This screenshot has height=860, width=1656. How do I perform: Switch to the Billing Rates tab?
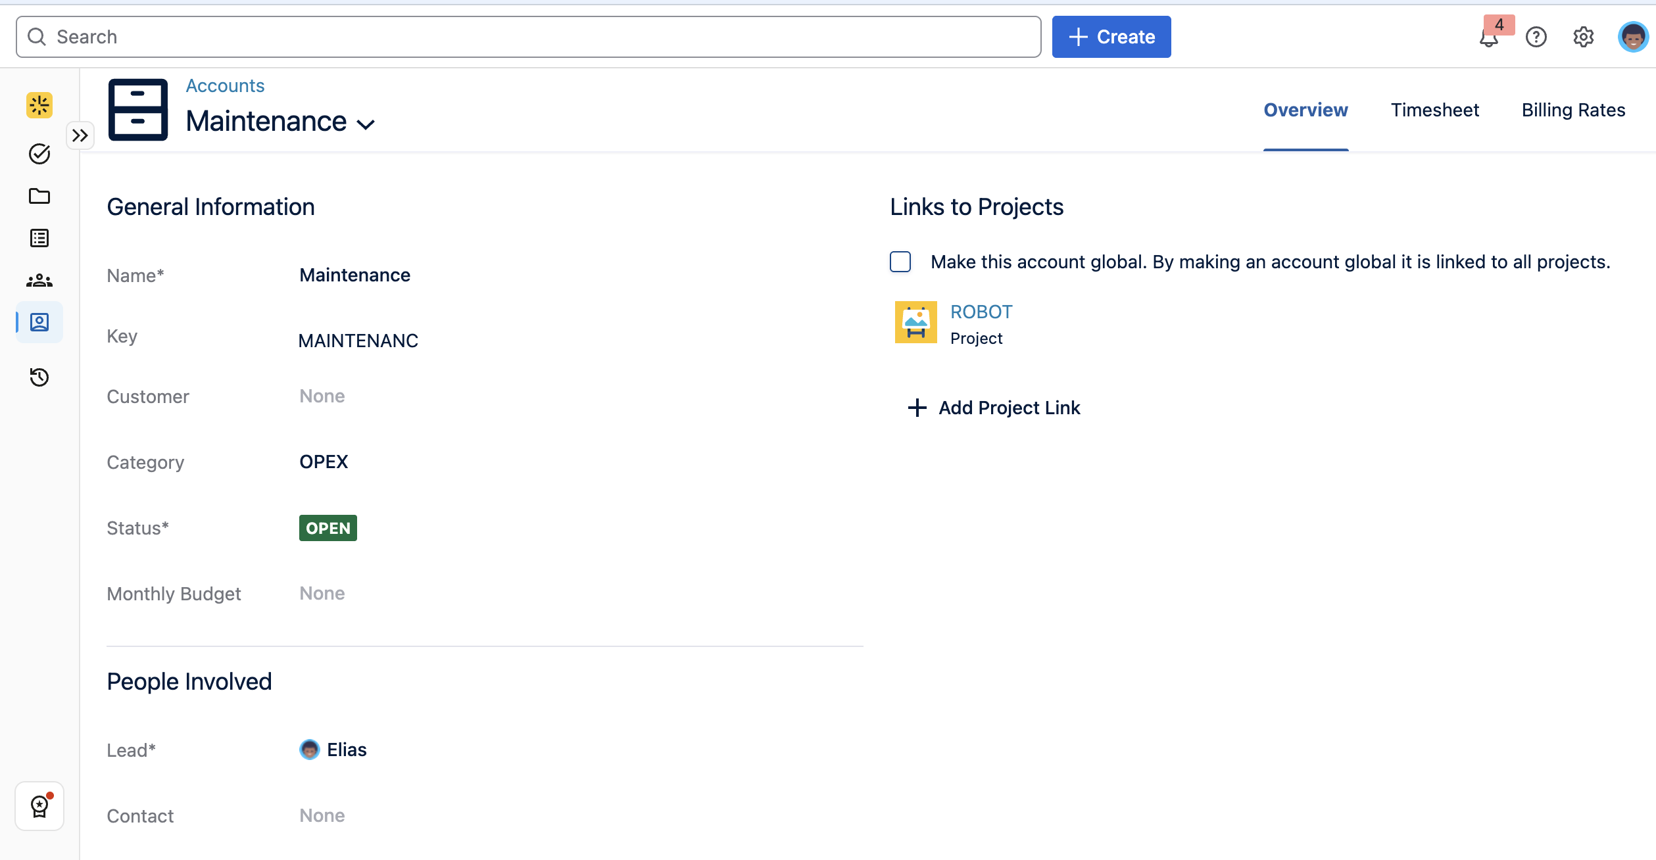coord(1573,110)
